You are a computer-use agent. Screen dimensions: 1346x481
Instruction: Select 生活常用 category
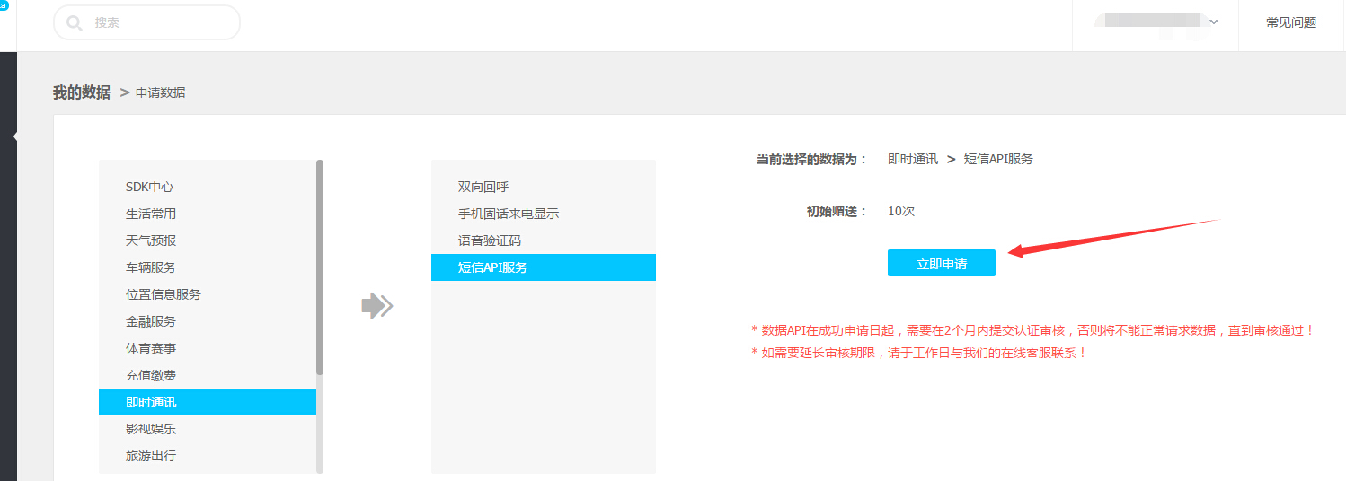pyautogui.click(x=151, y=214)
